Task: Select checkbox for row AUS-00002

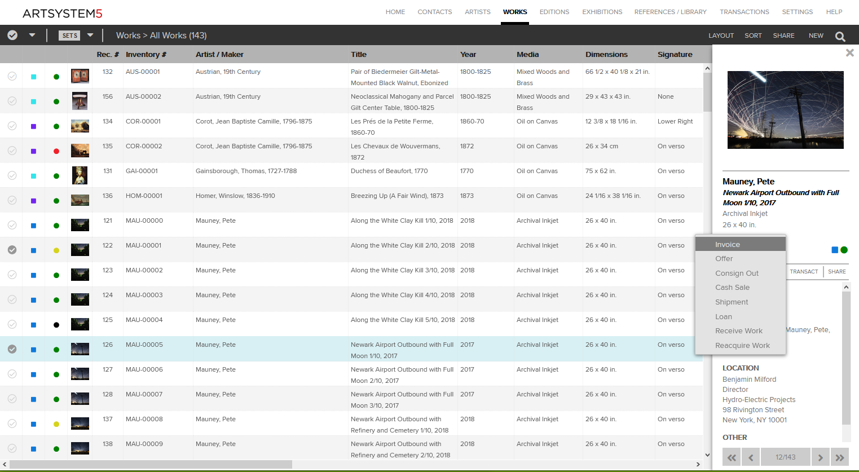Action: point(12,101)
